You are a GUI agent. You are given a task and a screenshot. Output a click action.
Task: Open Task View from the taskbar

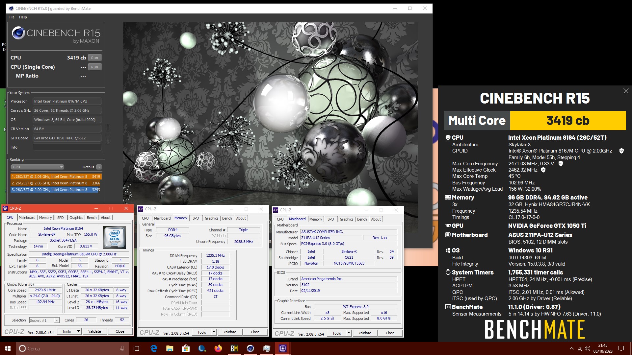137,348
